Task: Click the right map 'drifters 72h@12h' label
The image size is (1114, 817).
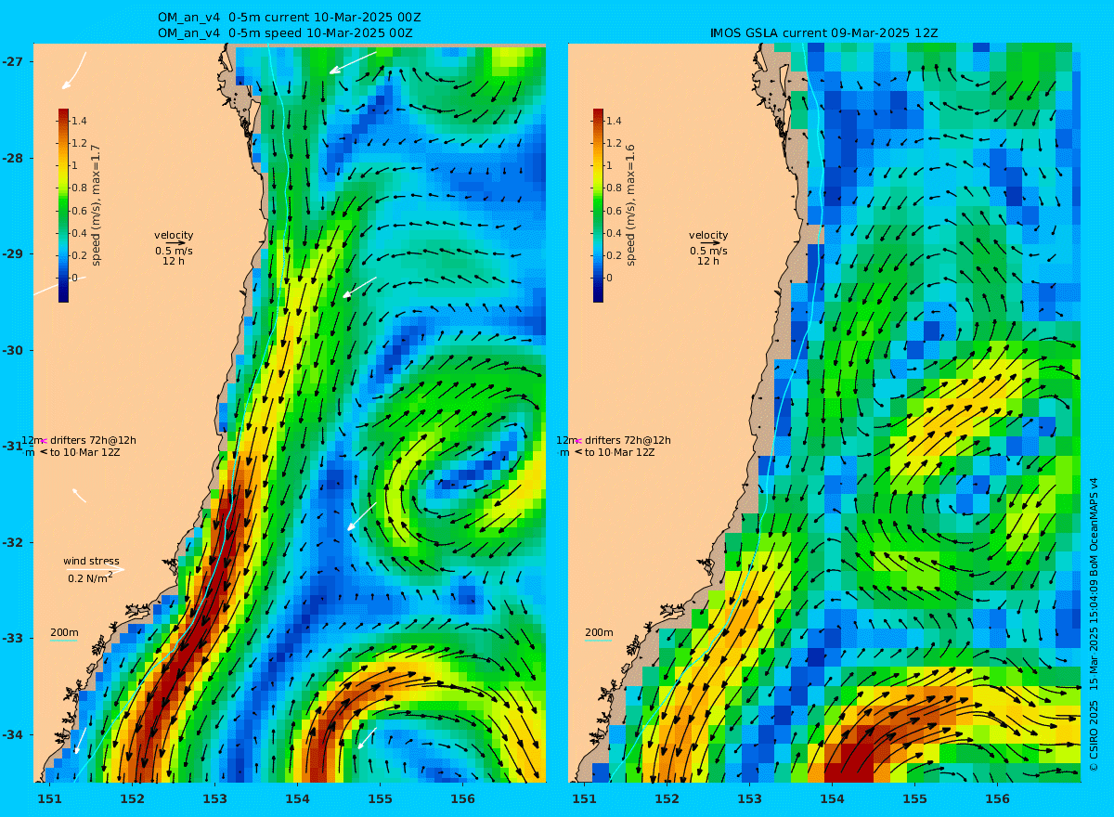Action: point(628,440)
